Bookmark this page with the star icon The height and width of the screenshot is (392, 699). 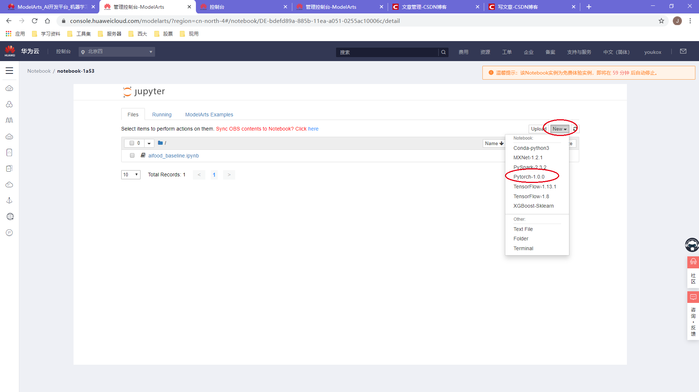click(661, 21)
